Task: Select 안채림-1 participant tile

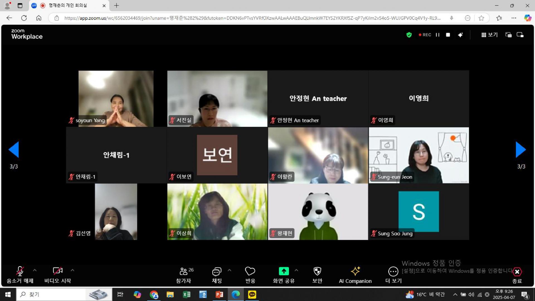Action: (x=116, y=155)
